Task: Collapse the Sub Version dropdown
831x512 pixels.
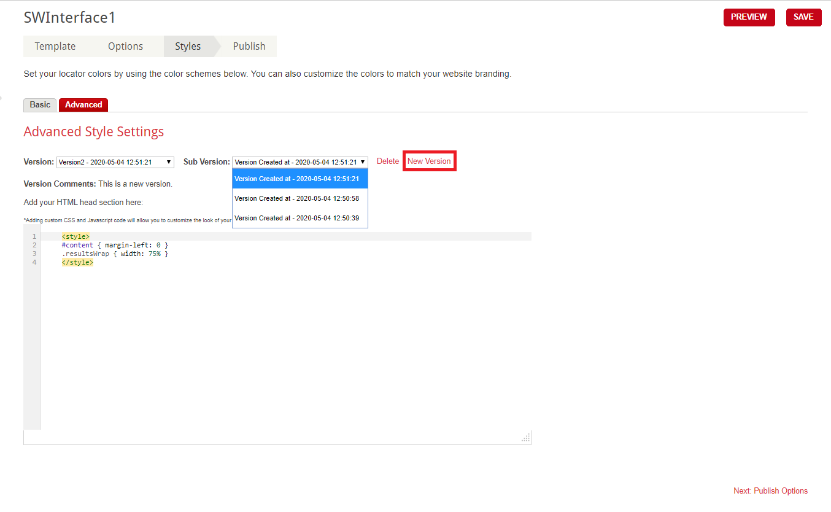Action: pos(300,162)
